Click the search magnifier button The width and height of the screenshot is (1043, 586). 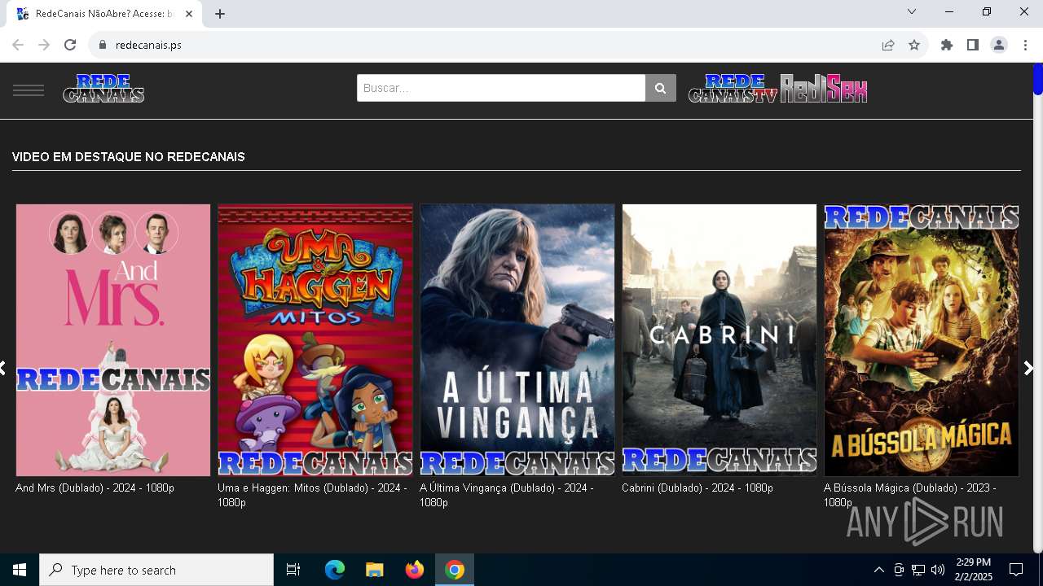click(x=661, y=88)
